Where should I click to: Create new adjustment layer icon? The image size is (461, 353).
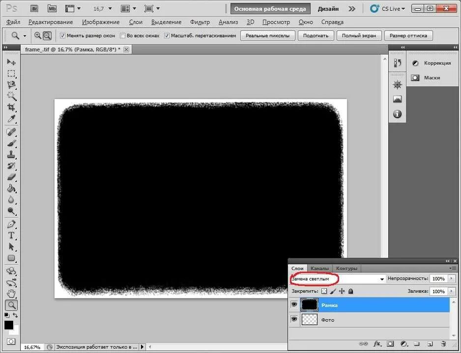coord(403,344)
